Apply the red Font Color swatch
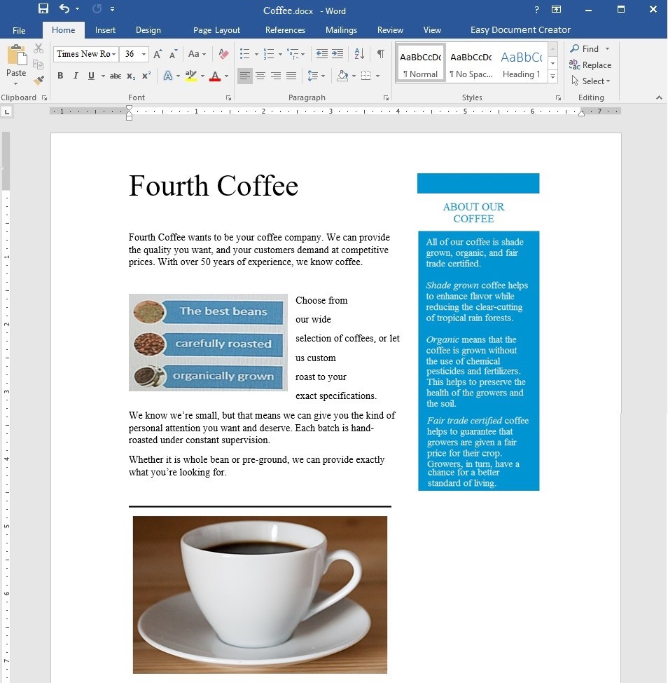The image size is (668, 683). click(215, 76)
